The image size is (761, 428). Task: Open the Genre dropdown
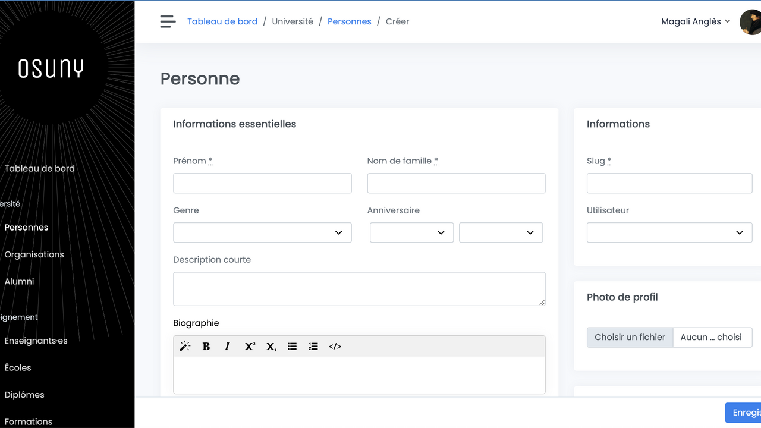262,232
